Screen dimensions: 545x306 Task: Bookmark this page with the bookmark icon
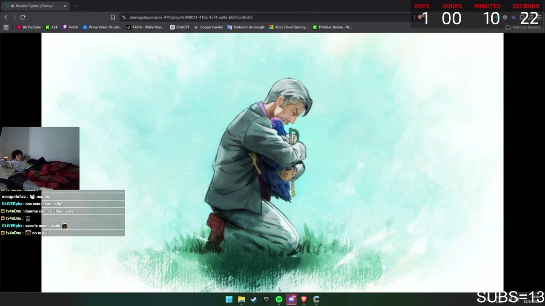113,17
